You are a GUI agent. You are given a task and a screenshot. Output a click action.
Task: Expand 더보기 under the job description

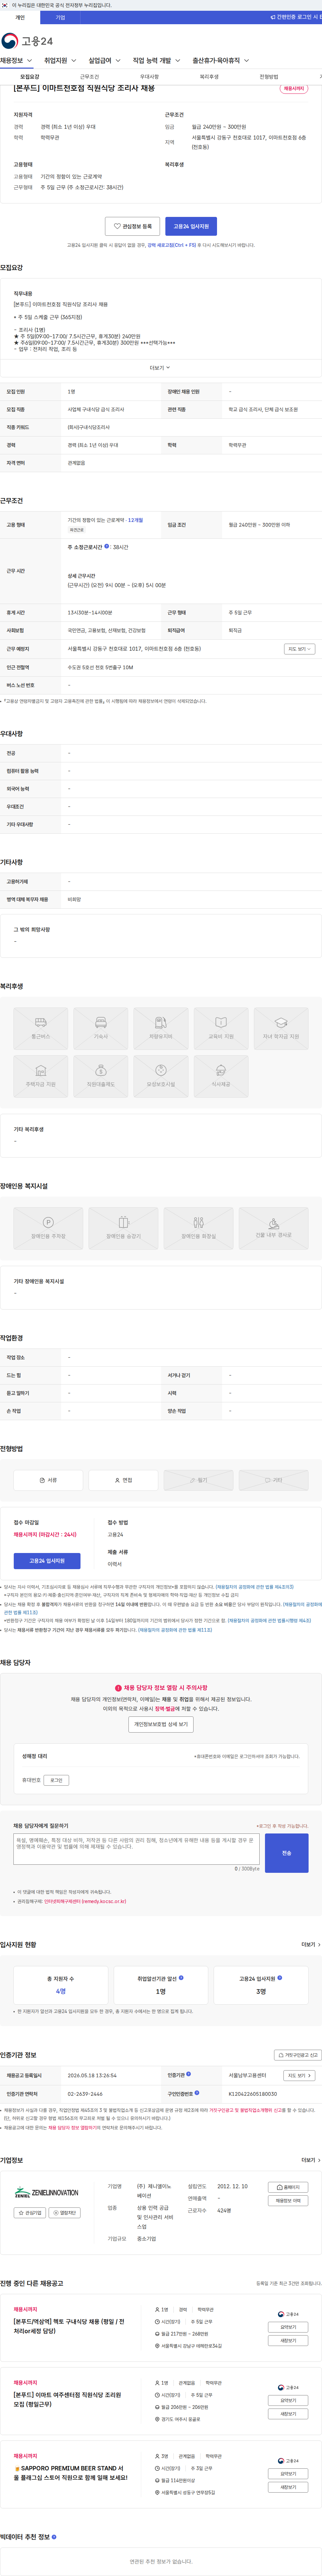[x=161, y=368]
